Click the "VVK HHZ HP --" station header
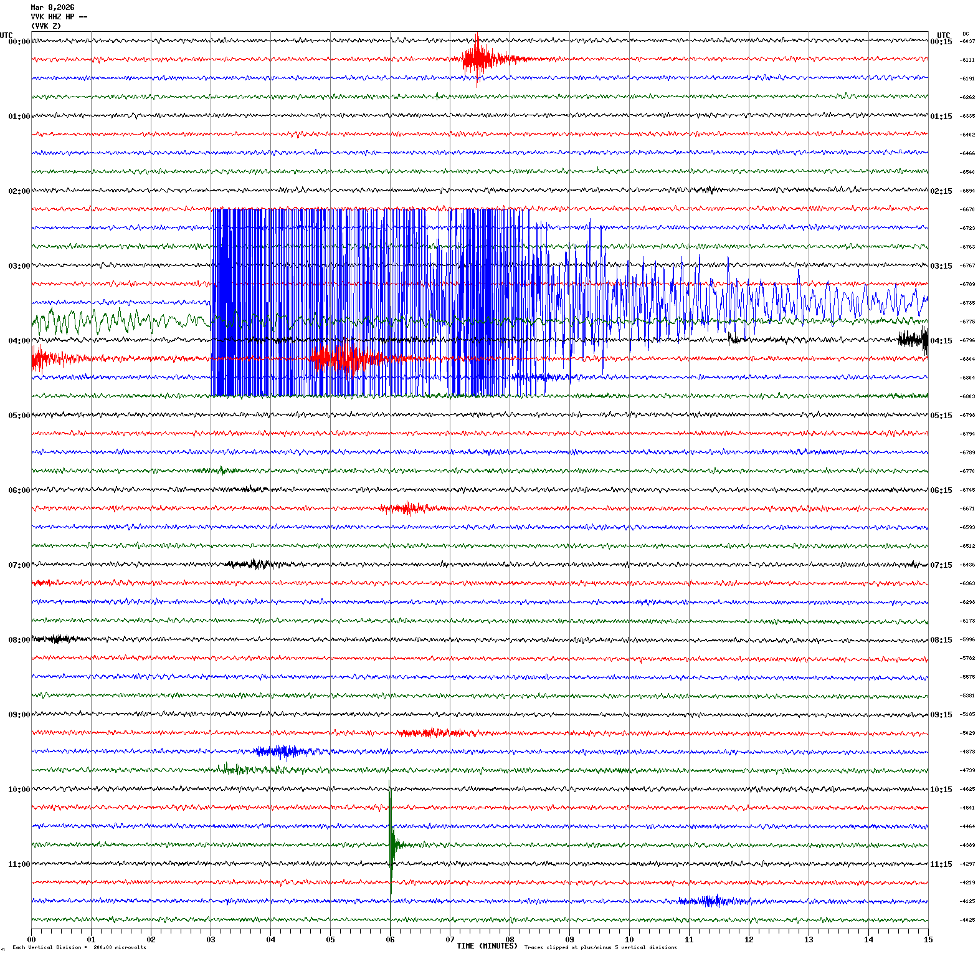This screenshot has height=956, width=978. coord(59,17)
